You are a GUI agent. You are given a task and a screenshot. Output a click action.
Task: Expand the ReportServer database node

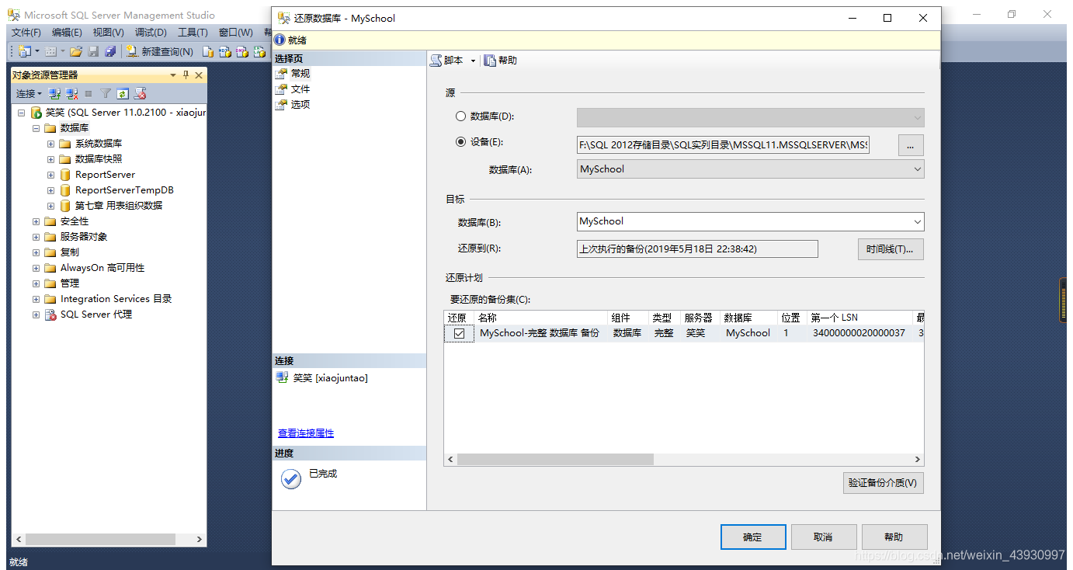[50, 175]
